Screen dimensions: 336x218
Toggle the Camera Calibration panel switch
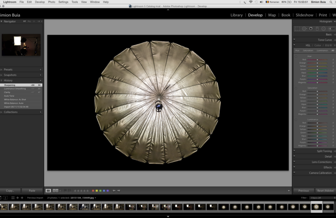(x=294, y=173)
